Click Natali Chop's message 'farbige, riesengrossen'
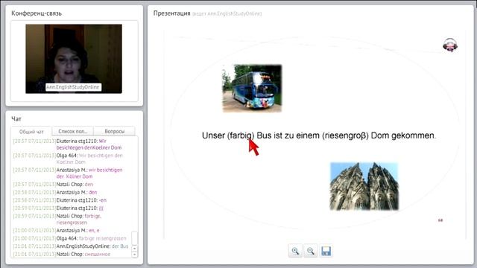 pos(79,219)
